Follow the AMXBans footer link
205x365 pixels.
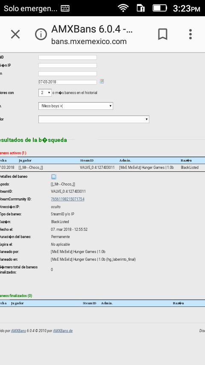[18, 331]
